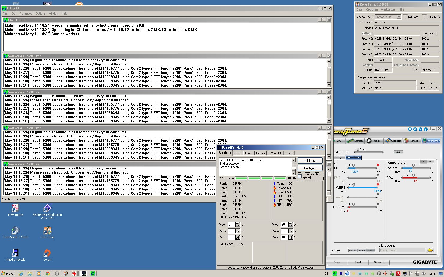The height and width of the screenshot is (277, 444).
Task: Launch XMedia Recode from the desktop
Action: coord(16,255)
